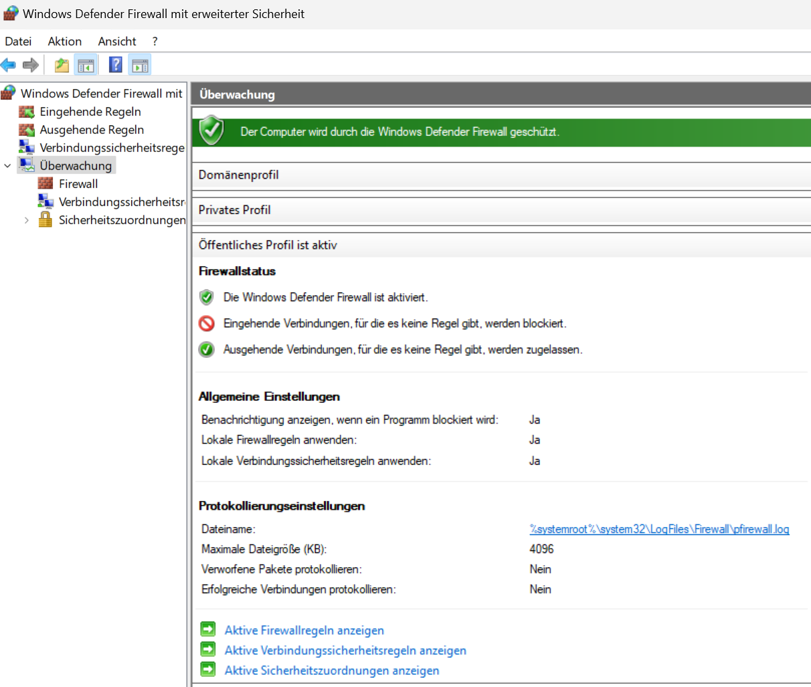Open the pfirewall.log file path link
Screen dimensions: 811x687
[658, 529]
